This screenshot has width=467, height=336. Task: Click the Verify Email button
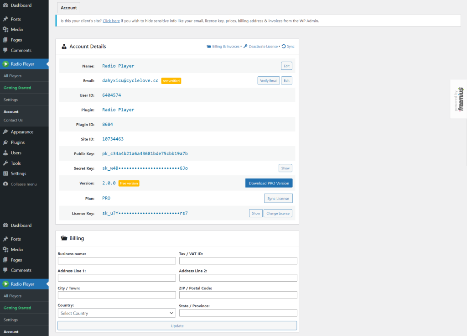tap(269, 80)
